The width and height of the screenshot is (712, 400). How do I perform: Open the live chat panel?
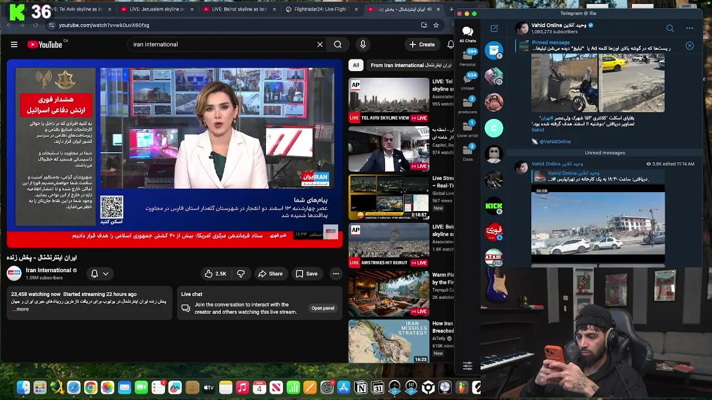click(x=323, y=308)
